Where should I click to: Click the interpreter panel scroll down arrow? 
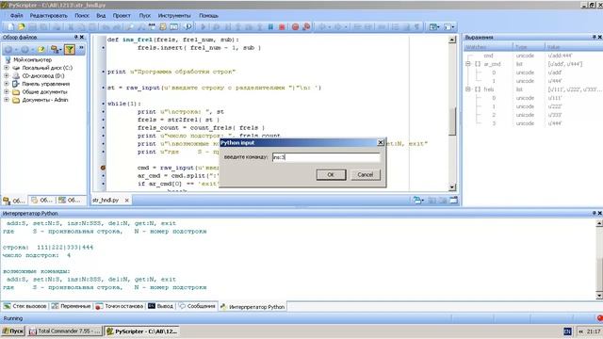[x=599, y=296]
